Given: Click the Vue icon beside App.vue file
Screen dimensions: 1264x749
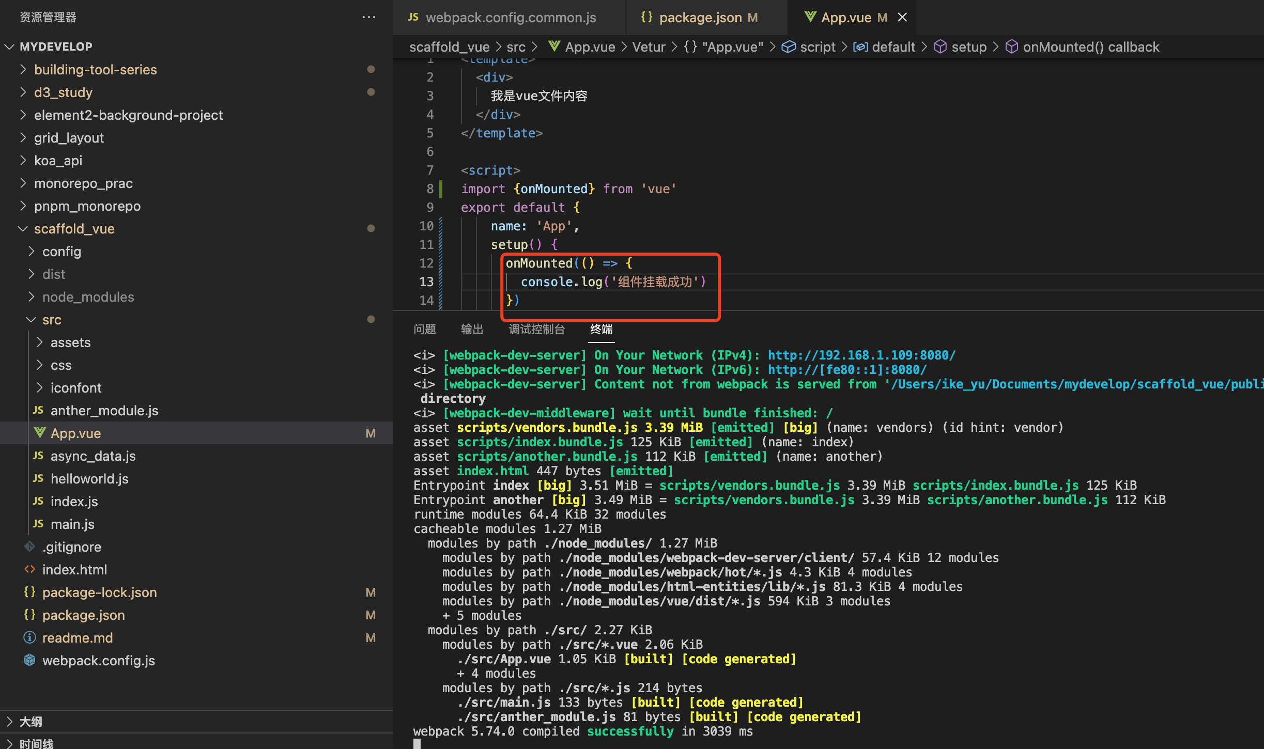Looking at the screenshot, I should click(x=40, y=433).
